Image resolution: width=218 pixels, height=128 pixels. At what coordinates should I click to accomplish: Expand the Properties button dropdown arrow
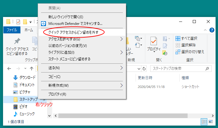click(154, 52)
